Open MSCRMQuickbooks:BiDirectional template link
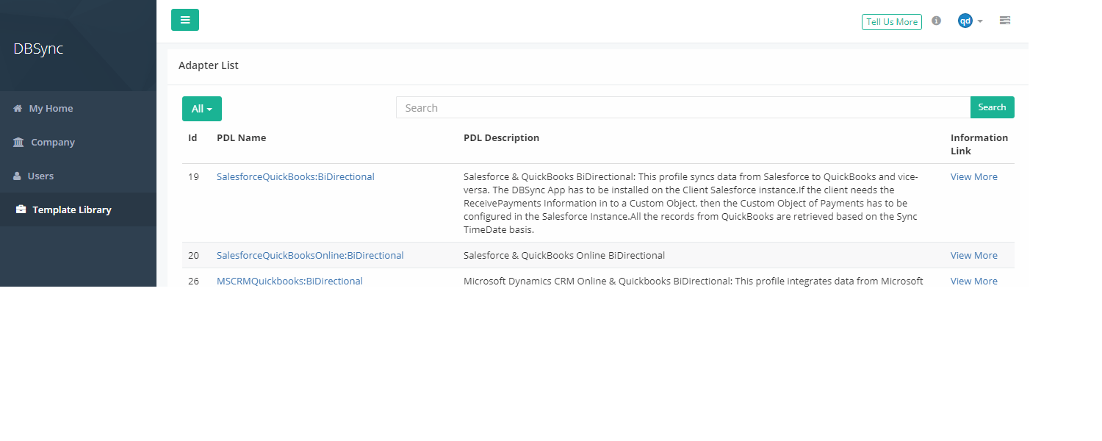Viewport: 1102px width, 441px height. (289, 282)
